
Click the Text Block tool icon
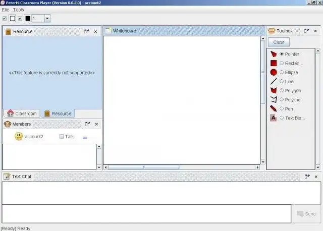pos(274,118)
